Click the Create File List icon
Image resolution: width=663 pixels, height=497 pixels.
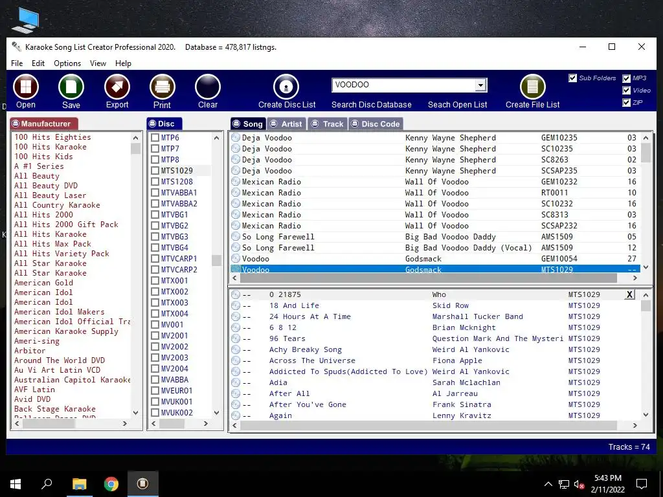click(532, 87)
